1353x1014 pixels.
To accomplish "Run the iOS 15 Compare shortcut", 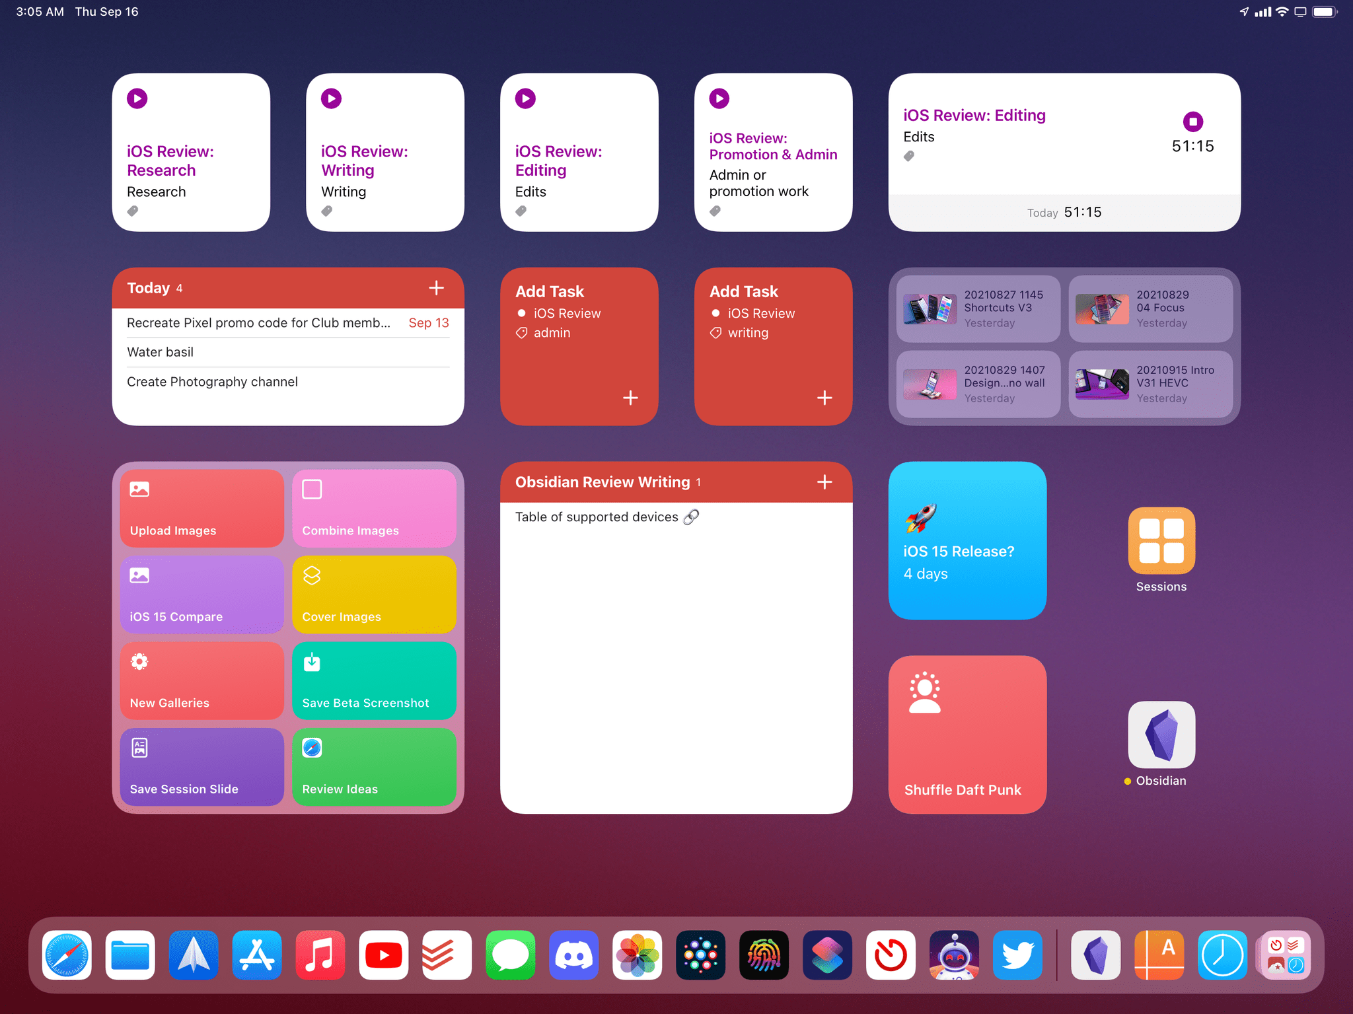I will point(202,595).
